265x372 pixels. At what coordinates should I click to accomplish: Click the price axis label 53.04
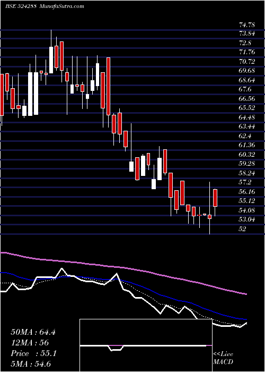pyautogui.click(x=248, y=219)
